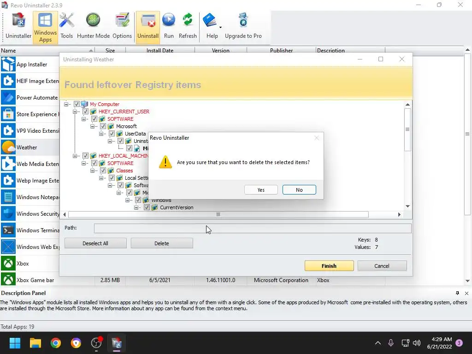Screen dimensions: 472x354
Task: Click the registry tree horizontal scrollbar thumb
Action: tap(218, 214)
